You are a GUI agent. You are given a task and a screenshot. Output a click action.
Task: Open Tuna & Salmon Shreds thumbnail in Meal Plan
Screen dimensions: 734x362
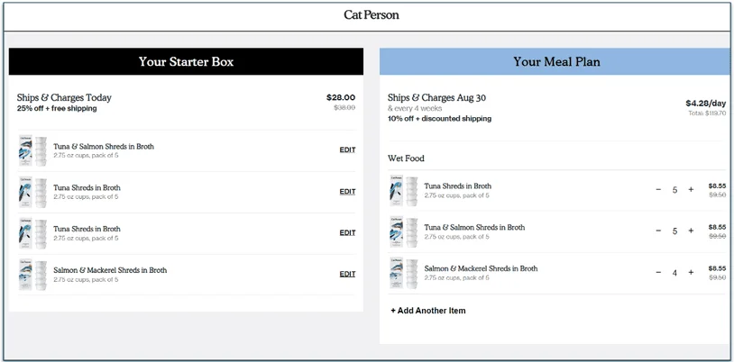pos(403,231)
